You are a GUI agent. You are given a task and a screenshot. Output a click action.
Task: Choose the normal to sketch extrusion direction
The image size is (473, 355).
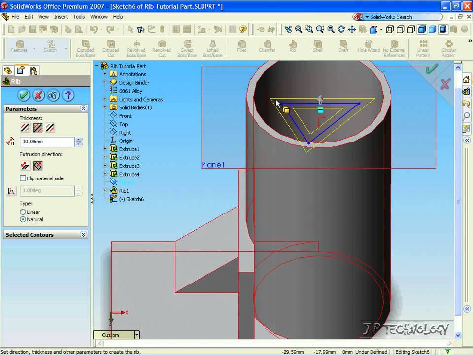click(x=38, y=166)
